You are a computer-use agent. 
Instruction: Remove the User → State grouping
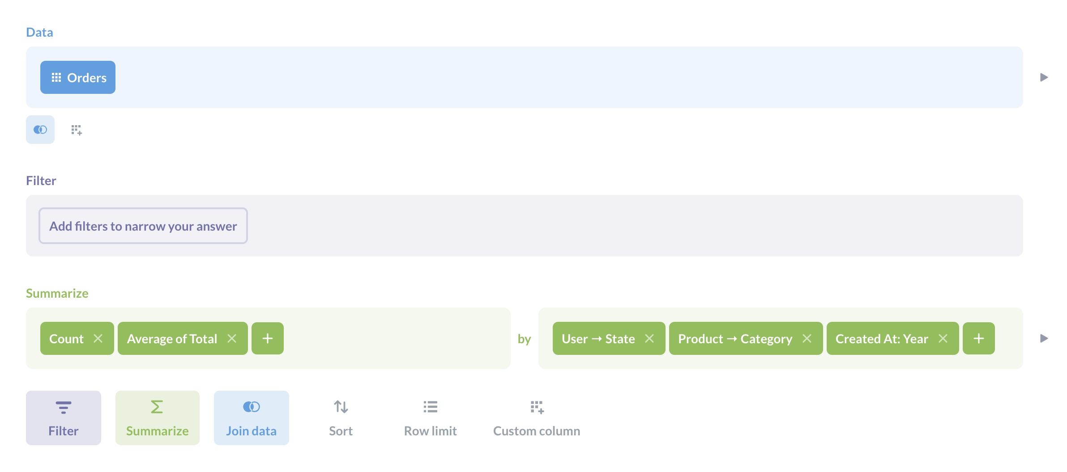649,338
